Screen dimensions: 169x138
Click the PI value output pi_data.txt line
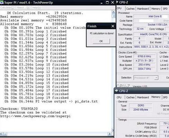pyautogui.click(x=51, y=101)
